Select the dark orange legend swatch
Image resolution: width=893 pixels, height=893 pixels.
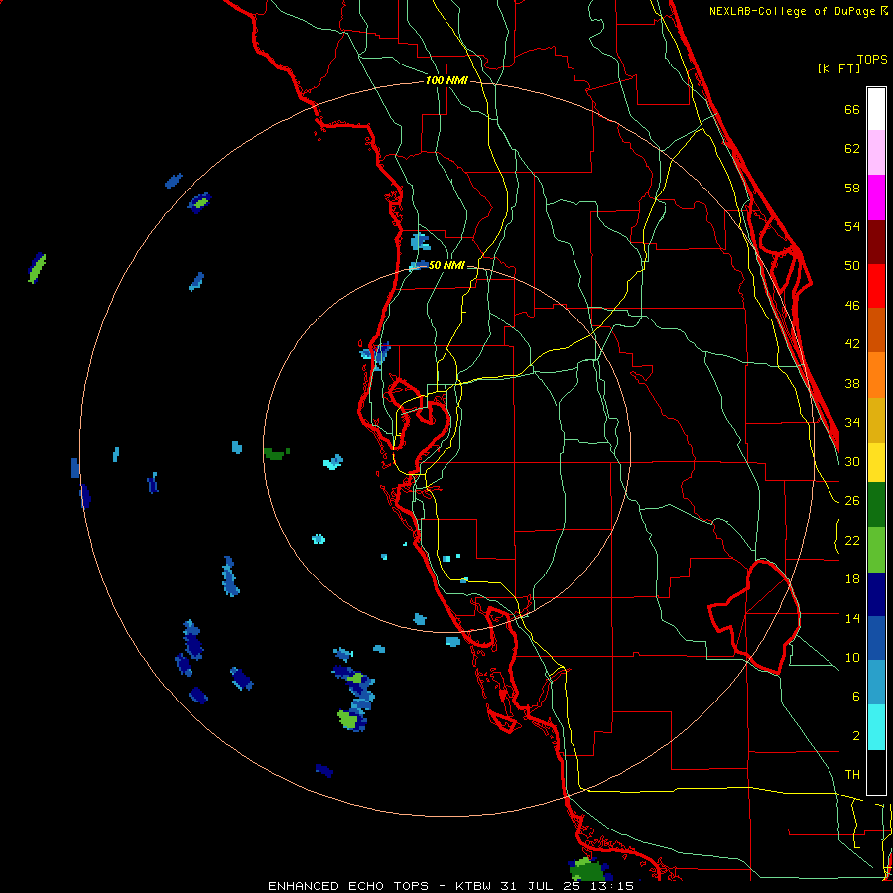point(876,329)
